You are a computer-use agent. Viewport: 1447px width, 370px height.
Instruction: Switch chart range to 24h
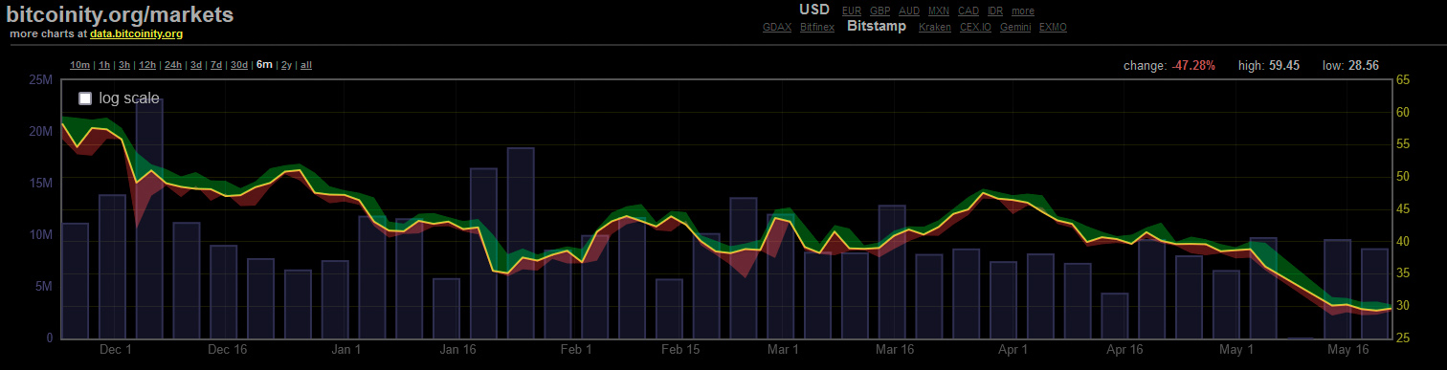173,65
